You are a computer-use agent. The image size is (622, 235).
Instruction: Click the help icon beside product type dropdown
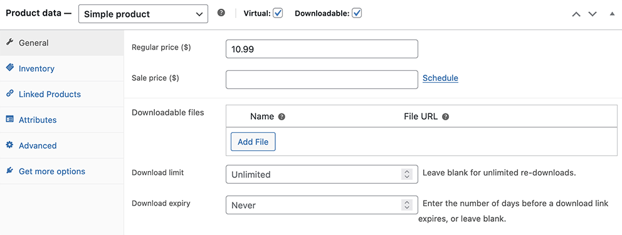(221, 13)
